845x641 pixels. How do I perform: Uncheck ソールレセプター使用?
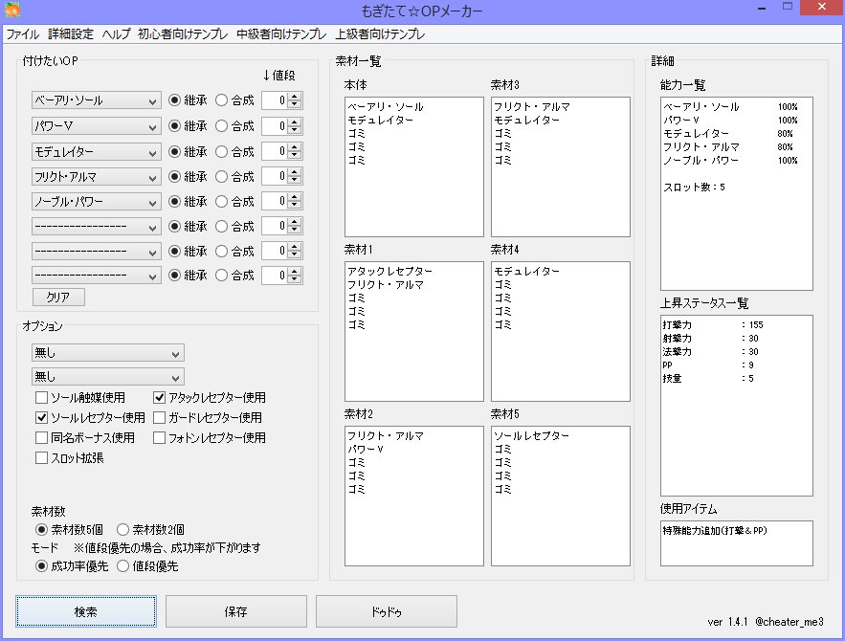point(90,417)
